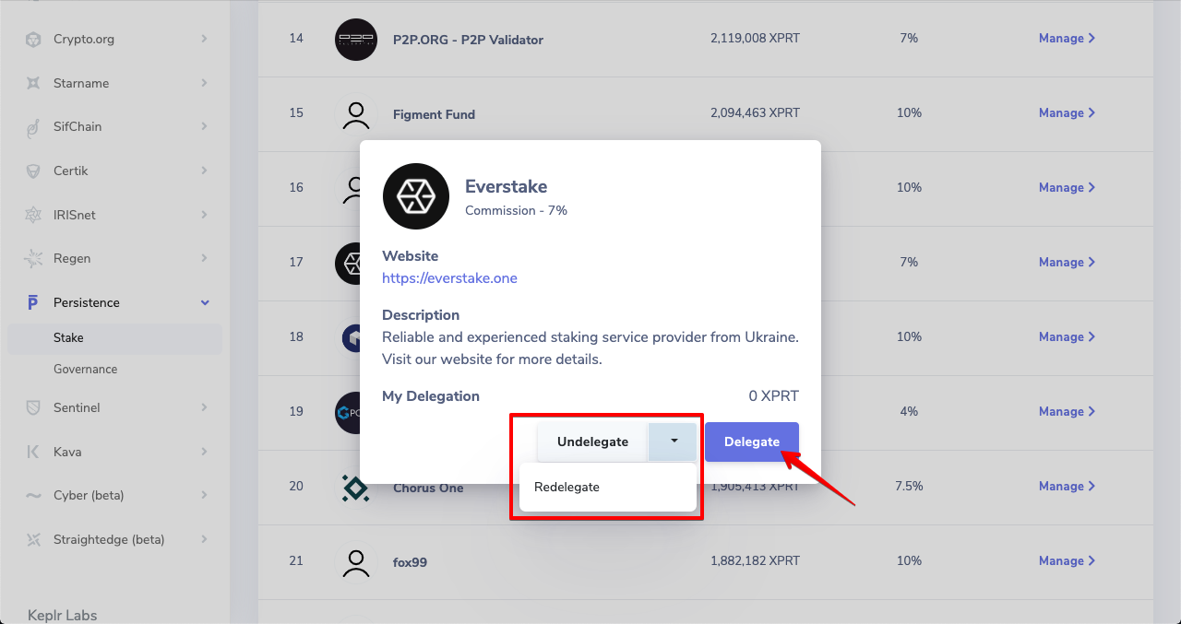Click the Chorus One validator name

pyautogui.click(x=428, y=489)
